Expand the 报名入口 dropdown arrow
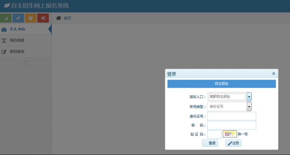Viewport: 290px width, 155px height. [249, 97]
